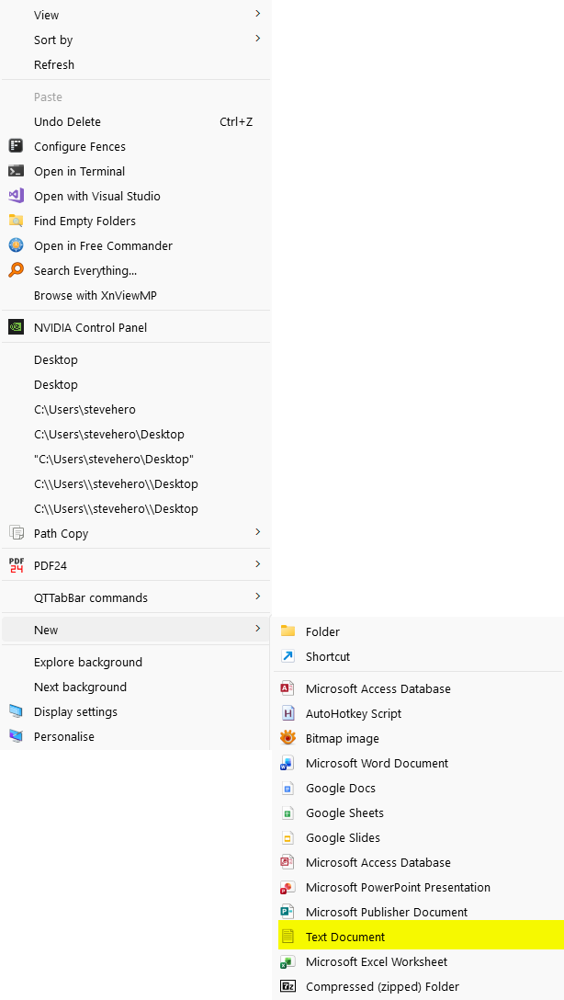This screenshot has width=564, height=1000.
Task: Click the PDF24 icon
Action: pyautogui.click(x=16, y=565)
